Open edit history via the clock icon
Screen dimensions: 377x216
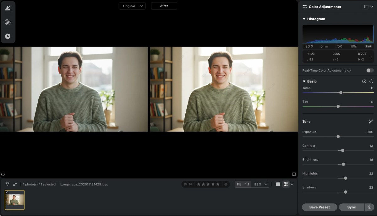click(x=8, y=37)
